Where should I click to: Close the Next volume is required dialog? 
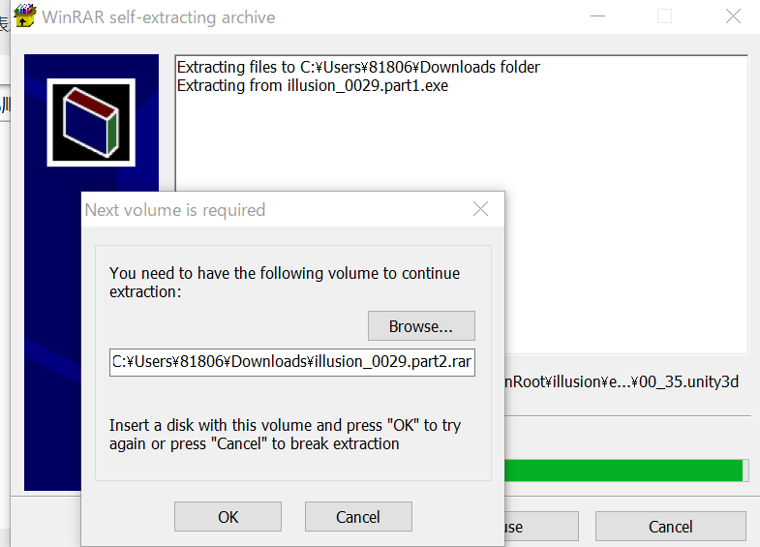pyautogui.click(x=480, y=209)
